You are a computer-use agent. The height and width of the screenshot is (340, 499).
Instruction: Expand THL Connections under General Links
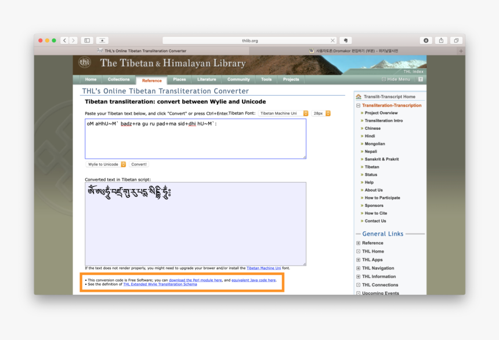click(x=359, y=285)
